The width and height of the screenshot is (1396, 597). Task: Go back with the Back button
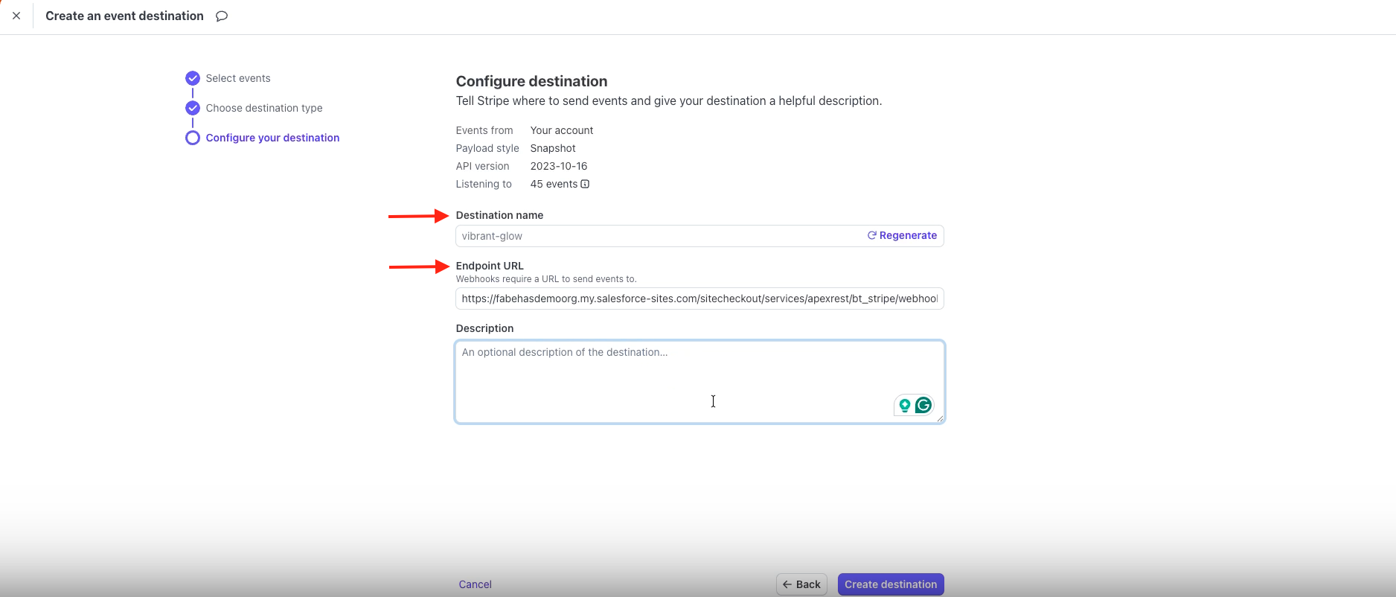click(801, 584)
